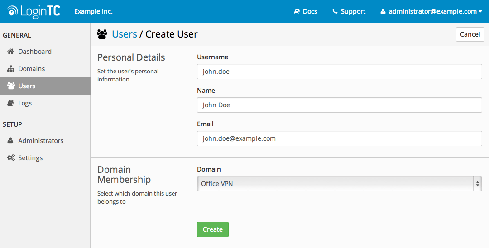489x248 pixels.
Task: Click the Domain select arrow stepper
Action: click(x=477, y=184)
